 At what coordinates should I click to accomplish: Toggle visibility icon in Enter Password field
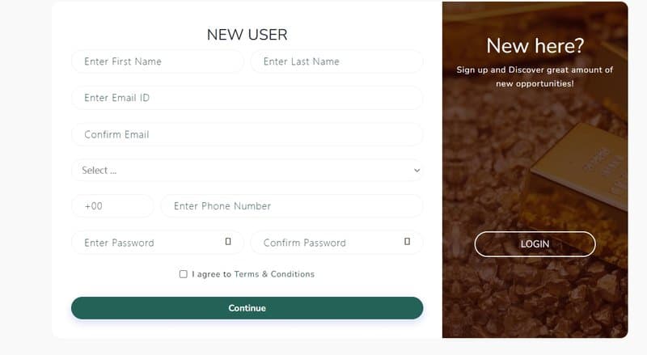[228, 242]
